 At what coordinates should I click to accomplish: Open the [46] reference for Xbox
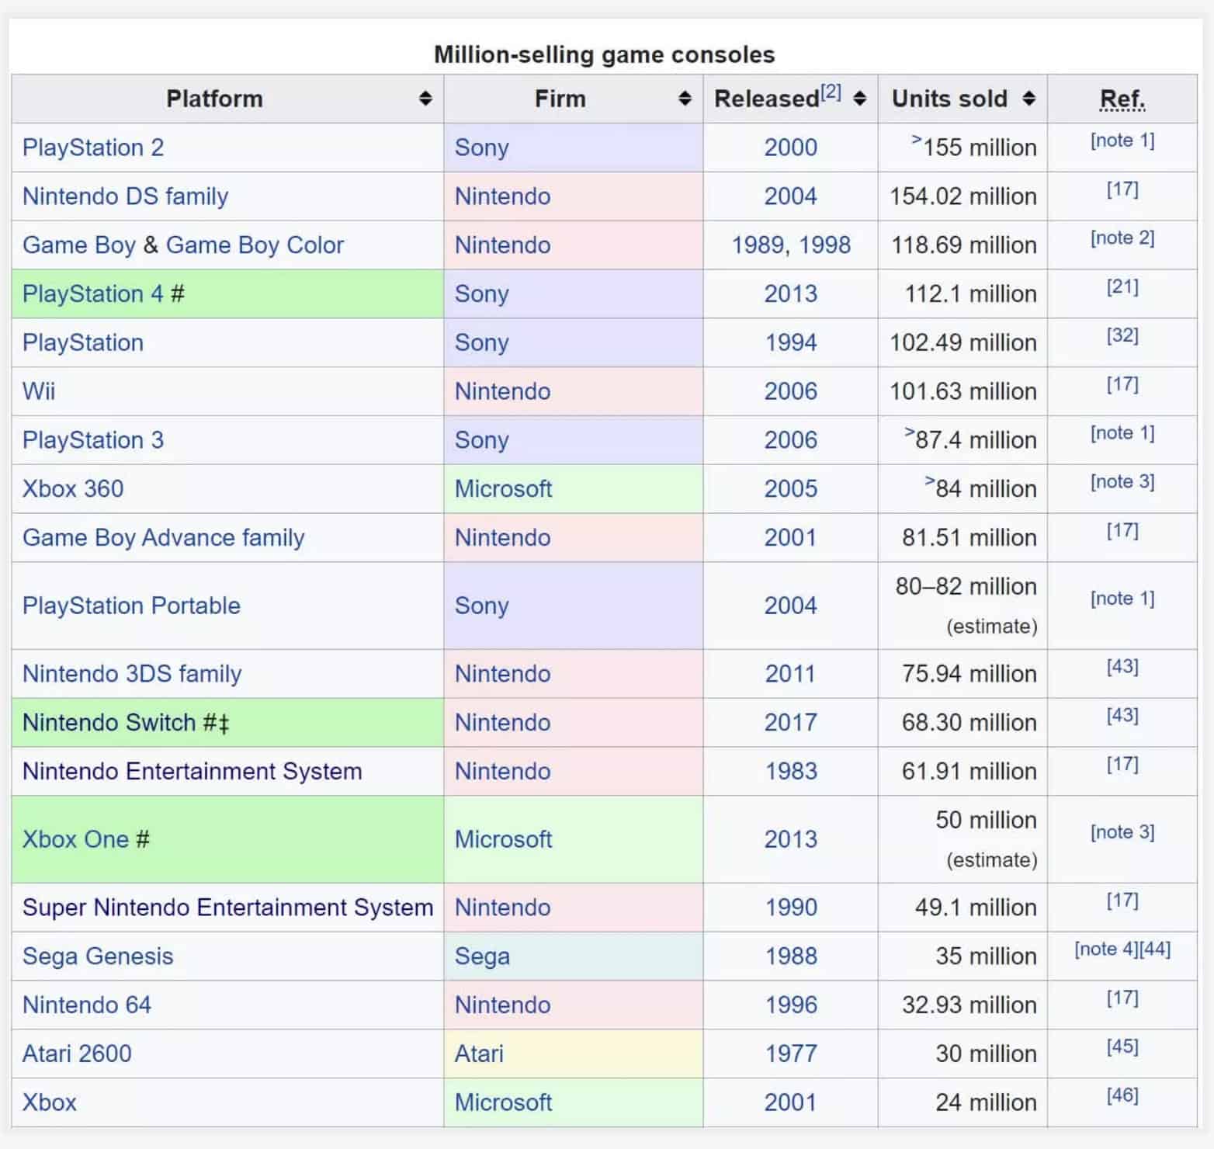click(x=1122, y=1096)
